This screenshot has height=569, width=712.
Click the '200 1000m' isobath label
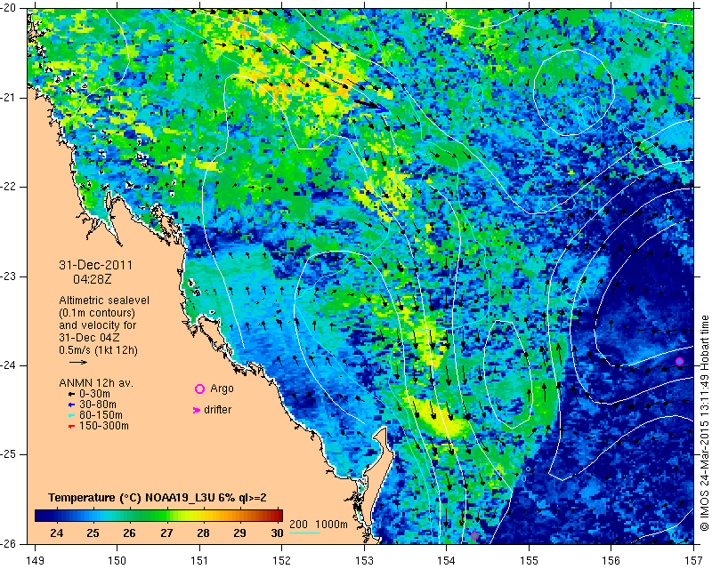click(319, 525)
